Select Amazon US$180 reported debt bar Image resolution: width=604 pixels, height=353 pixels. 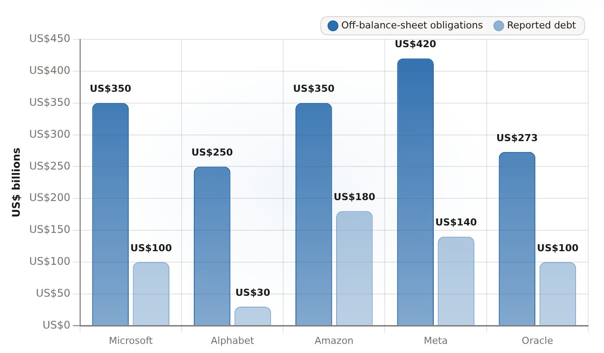[355, 269]
